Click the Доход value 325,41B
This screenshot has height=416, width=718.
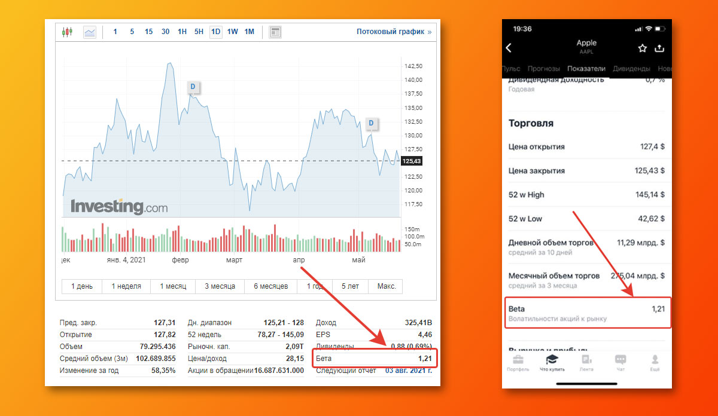[418, 322]
